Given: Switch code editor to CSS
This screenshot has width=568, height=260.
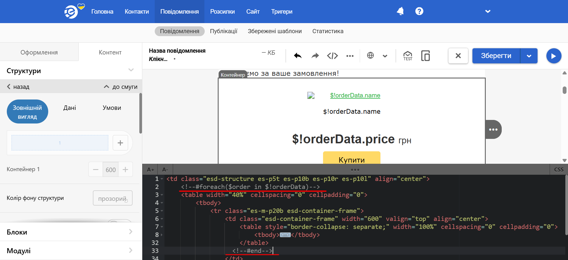Looking at the screenshot, I should 559,169.
